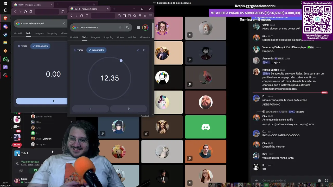This screenshot has width=333, height=187.
Task: Open Shopping tab in Samurai window
Action: click(52, 34)
